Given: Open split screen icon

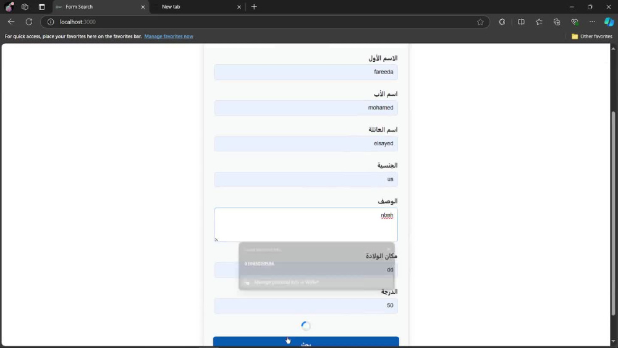Looking at the screenshot, I should 521,22.
